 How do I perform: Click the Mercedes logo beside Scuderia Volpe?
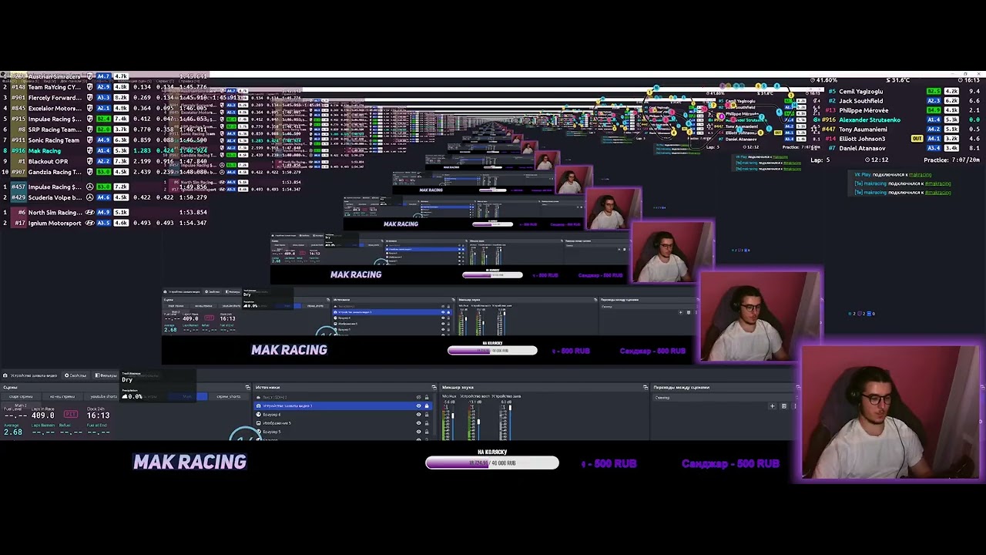click(89, 197)
